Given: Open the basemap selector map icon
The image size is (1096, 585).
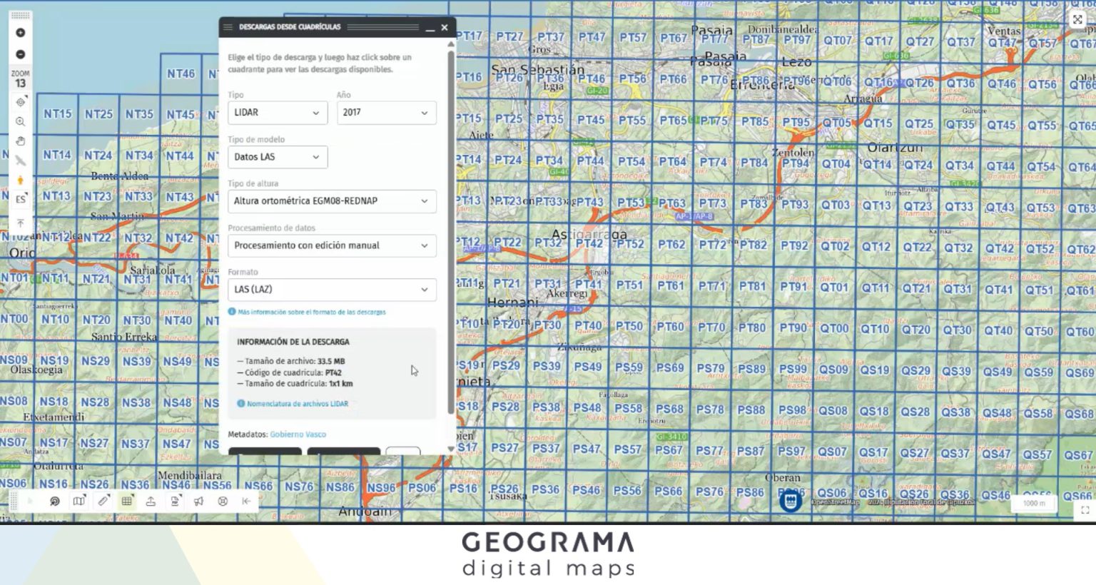Looking at the screenshot, I should coord(78,501).
